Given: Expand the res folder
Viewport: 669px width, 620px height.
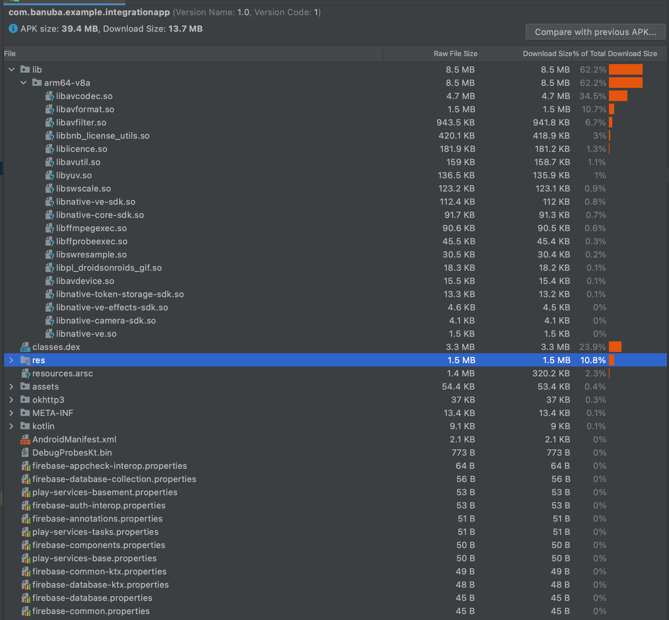Looking at the screenshot, I should pos(12,360).
